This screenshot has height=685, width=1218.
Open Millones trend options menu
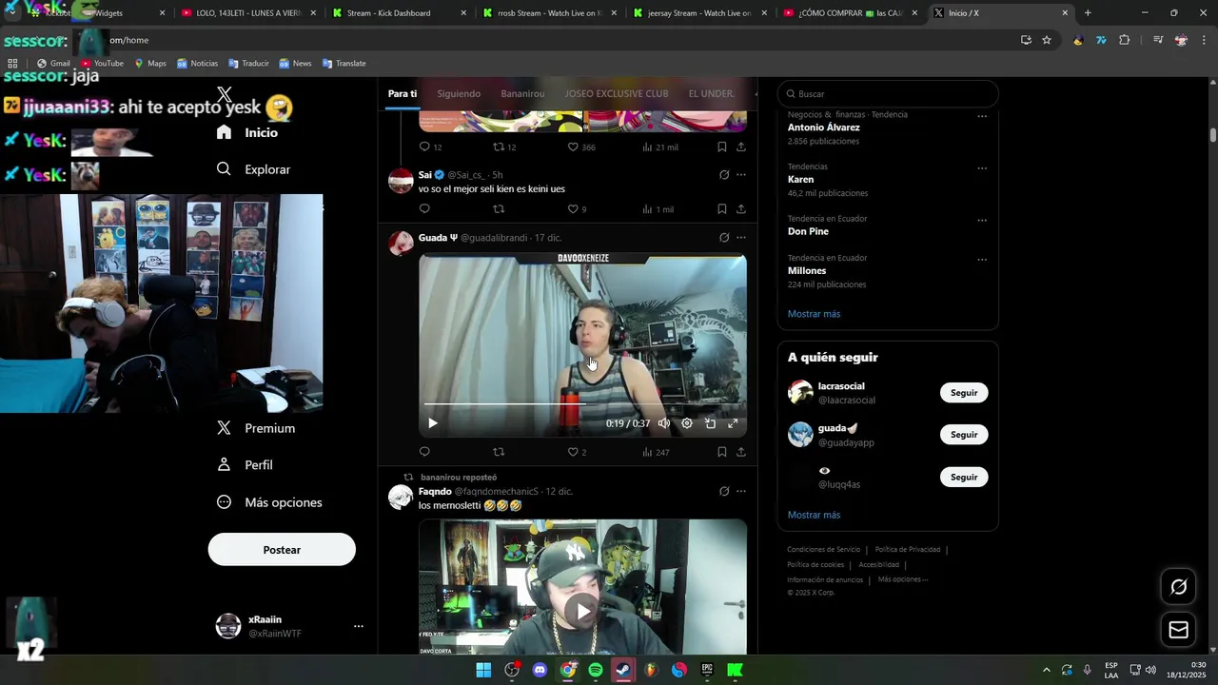[x=982, y=260]
